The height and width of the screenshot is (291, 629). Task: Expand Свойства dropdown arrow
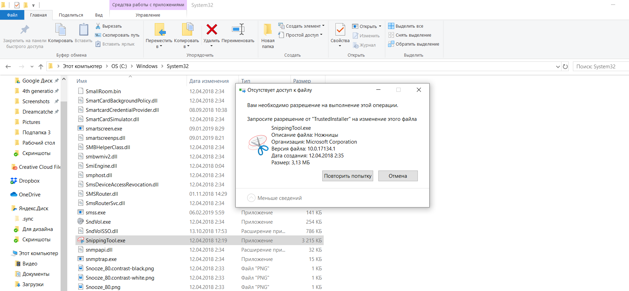[x=340, y=46]
